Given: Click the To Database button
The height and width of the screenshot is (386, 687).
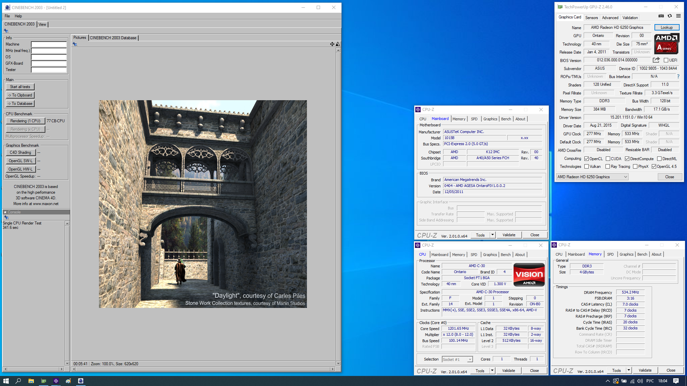Looking at the screenshot, I should [20, 104].
